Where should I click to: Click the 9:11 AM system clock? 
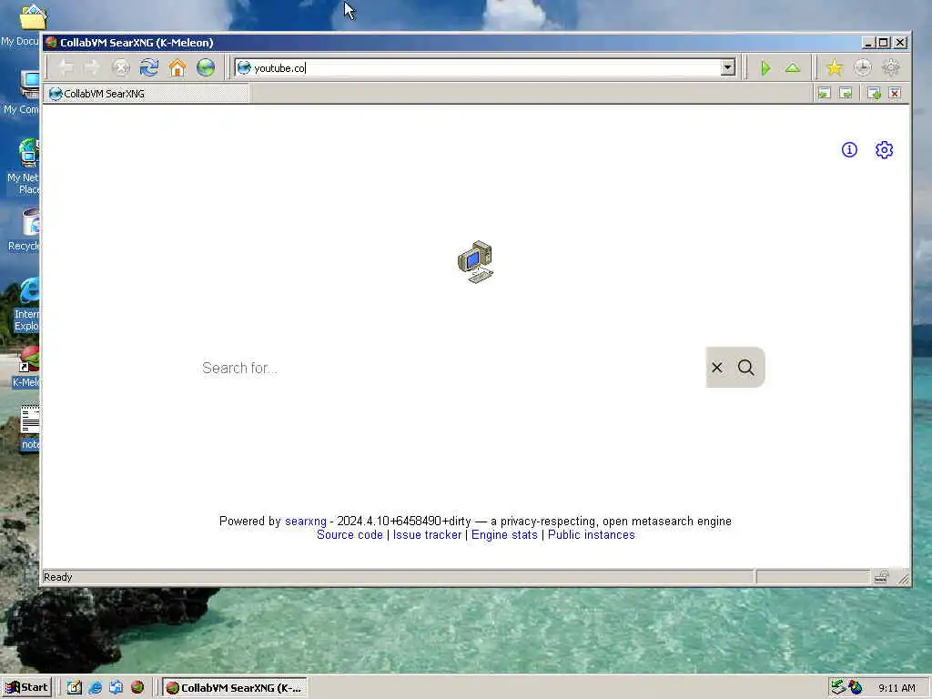point(897,688)
